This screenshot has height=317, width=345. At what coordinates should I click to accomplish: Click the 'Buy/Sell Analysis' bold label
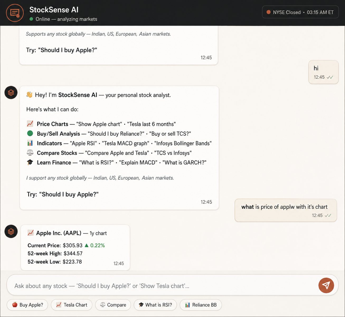pos(58,134)
